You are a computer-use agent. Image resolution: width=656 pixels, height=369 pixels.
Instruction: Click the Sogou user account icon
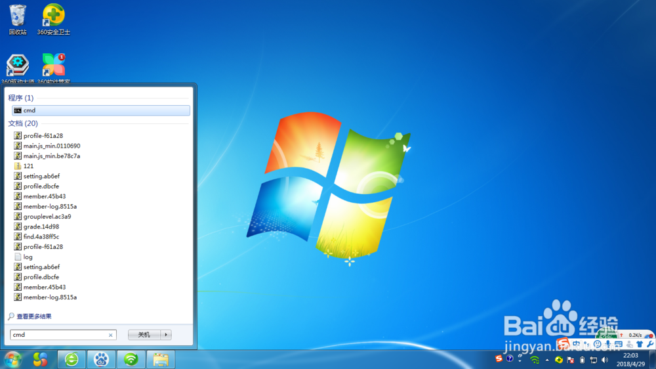tap(630, 344)
